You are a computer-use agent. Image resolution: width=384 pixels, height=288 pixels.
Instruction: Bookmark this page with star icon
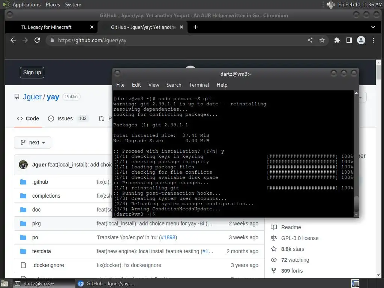click(x=322, y=40)
